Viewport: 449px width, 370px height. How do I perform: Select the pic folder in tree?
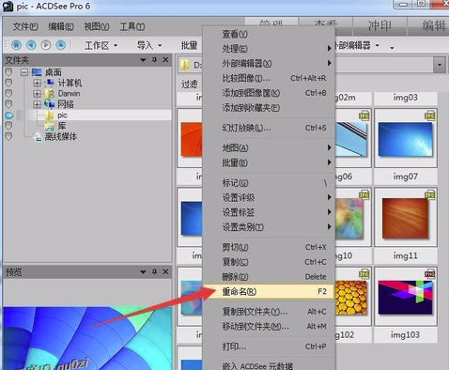point(62,116)
